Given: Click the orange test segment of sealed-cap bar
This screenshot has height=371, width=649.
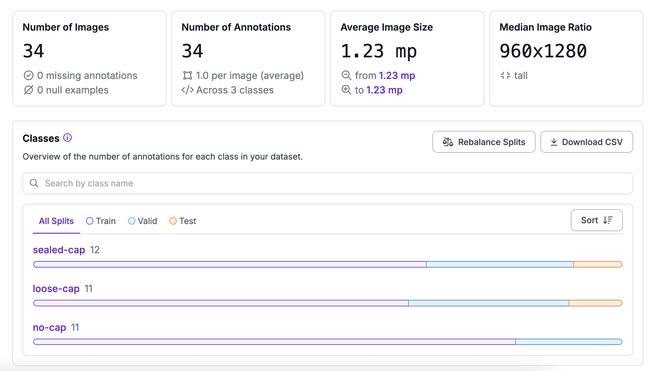Looking at the screenshot, I should click(x=597, y=264).
